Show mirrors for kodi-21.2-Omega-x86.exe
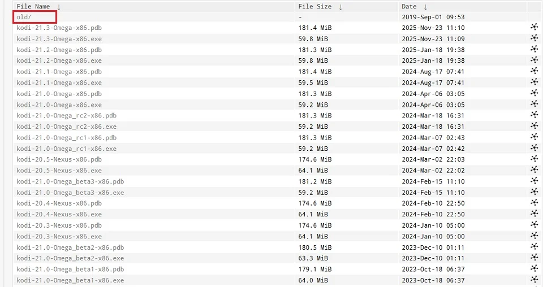 tap(534, 60)
